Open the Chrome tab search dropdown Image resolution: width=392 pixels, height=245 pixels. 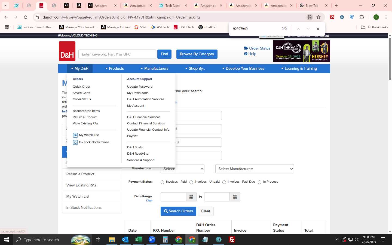[x=5, y=5]
